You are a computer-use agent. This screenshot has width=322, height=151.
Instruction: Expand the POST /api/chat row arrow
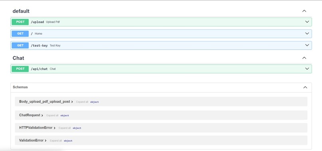tap(307, 69)
